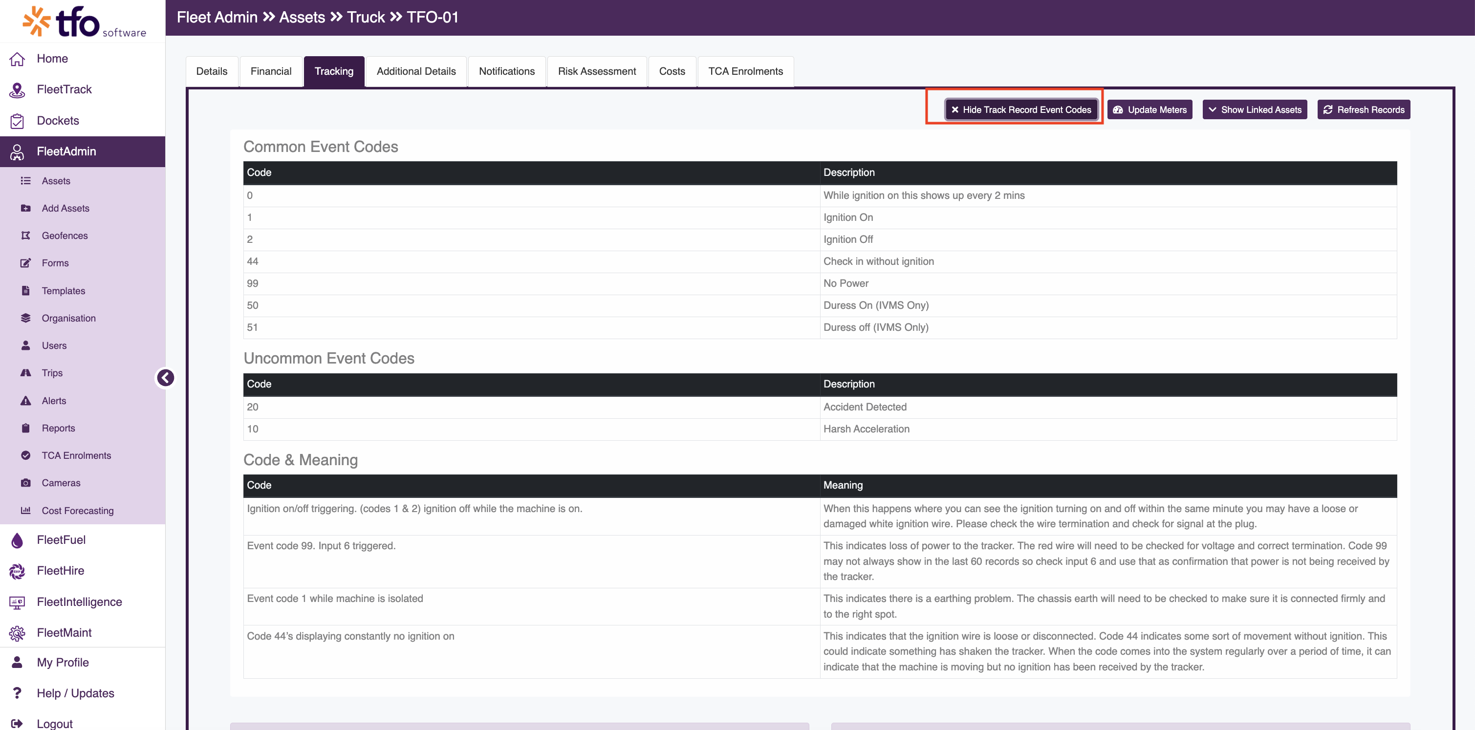Screen dimensions: 1475x730
Task: Click the FleetHire icon
Action: click(x=17, y=571)
